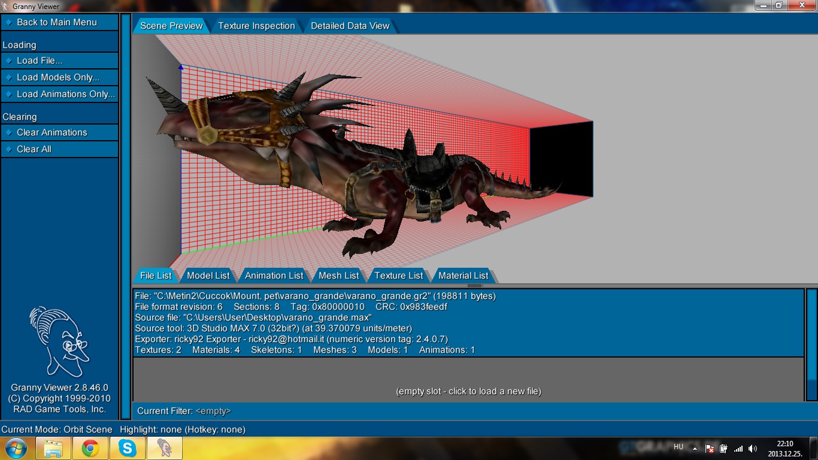Click the Exporter ricky92 line
Image resolution: width=818 pixels, height=460 pixels.
291,339
